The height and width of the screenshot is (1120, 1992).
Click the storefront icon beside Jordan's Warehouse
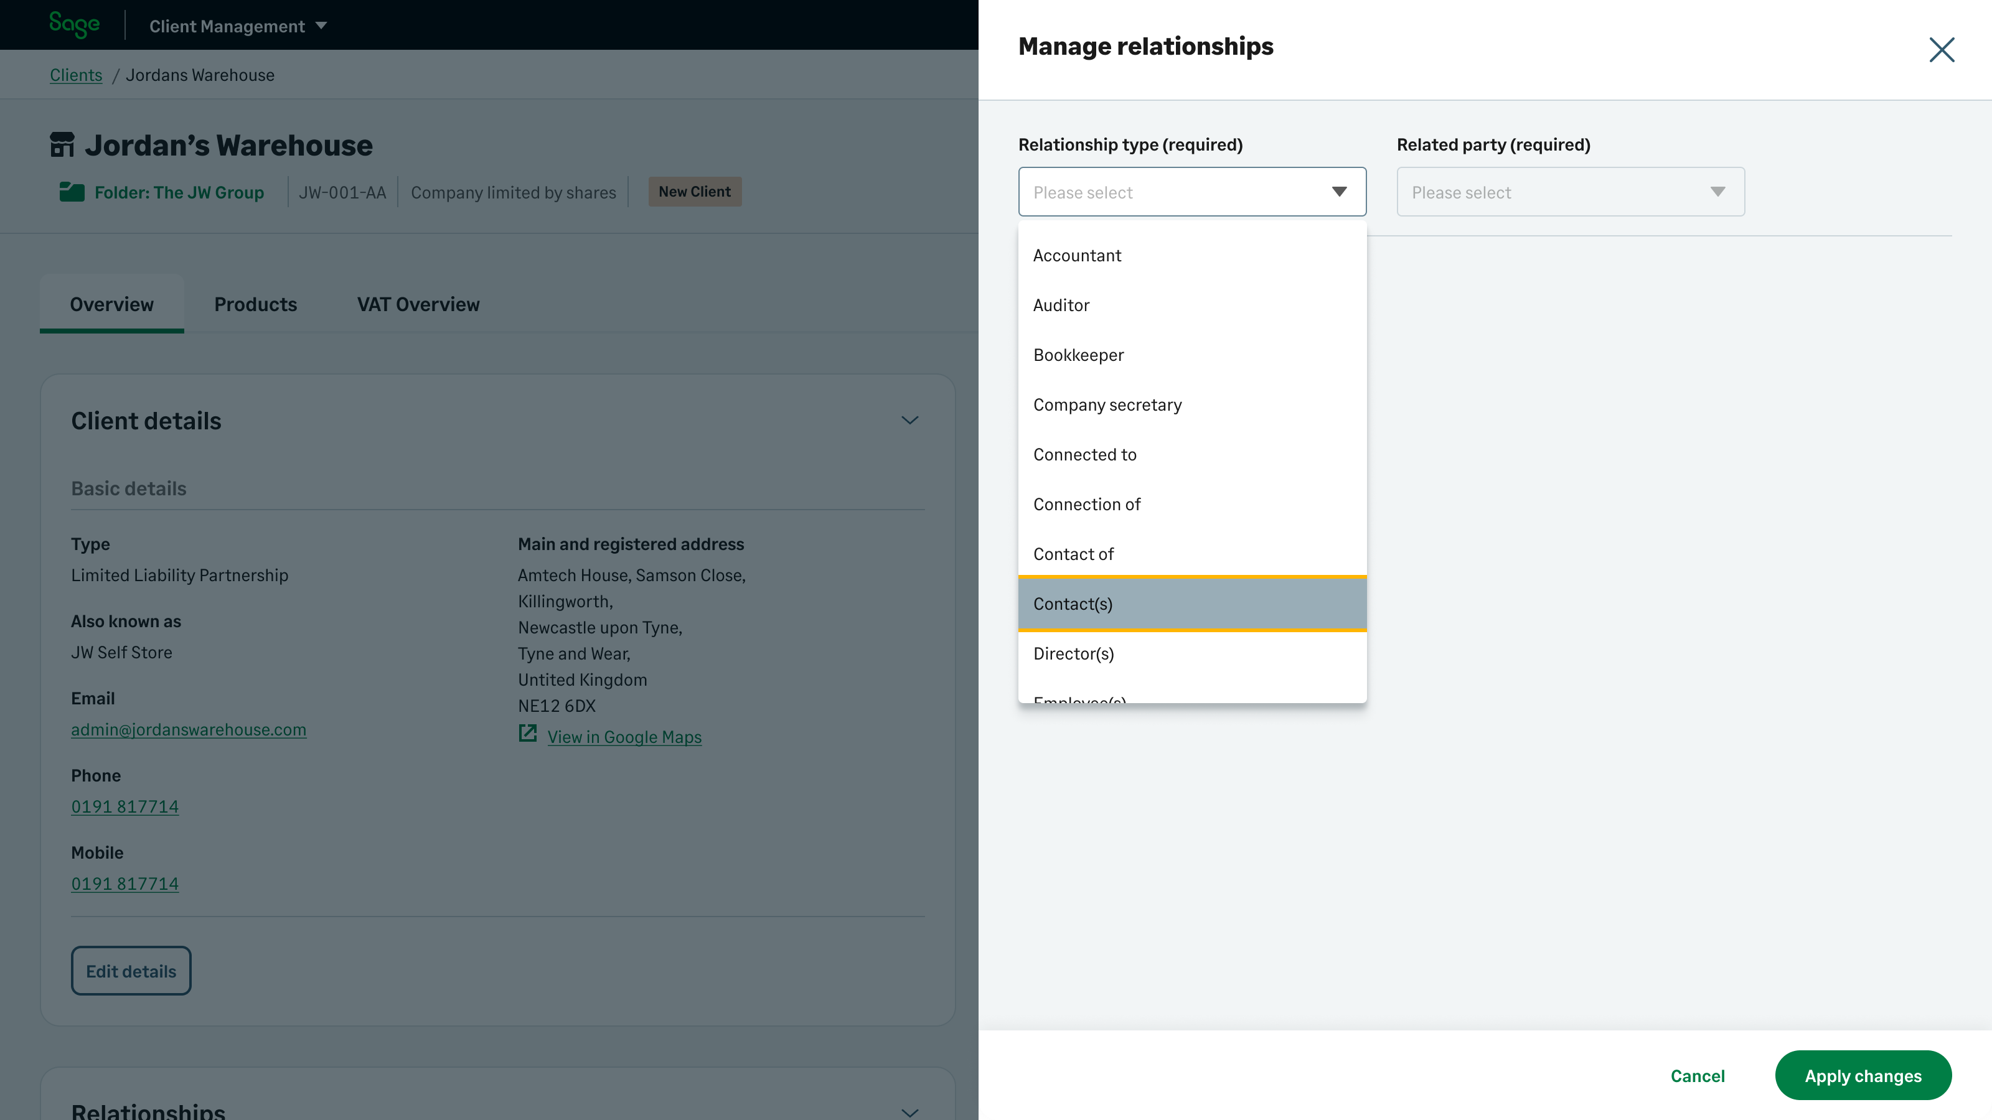point(62,144)
